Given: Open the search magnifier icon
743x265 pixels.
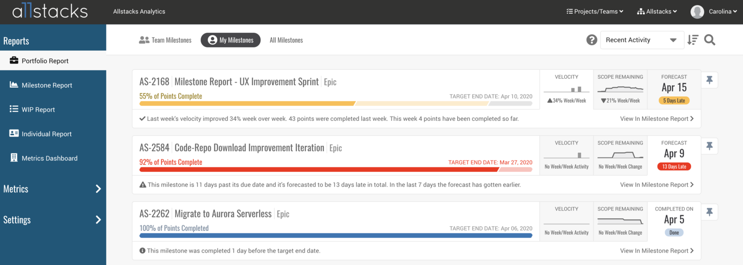Looking at the screenshot, I should tap(710, 40).
